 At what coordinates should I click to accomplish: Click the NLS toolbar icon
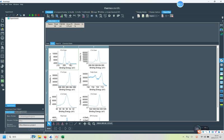[79, 16]
